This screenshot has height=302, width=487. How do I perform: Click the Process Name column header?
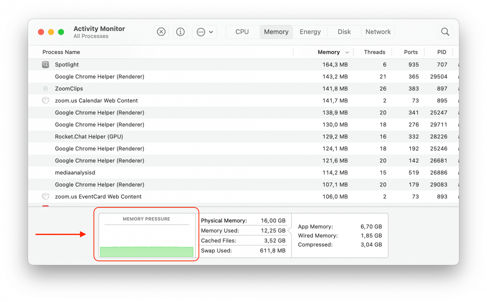tap(61, 52)
